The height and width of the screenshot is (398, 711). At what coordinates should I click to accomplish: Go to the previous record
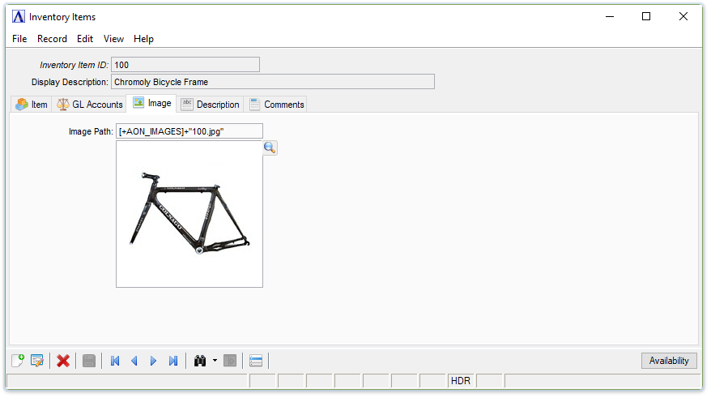point(134,361)
